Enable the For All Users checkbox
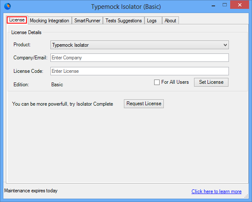The width and height of the screenshot is (252, 202). (157, 82)
